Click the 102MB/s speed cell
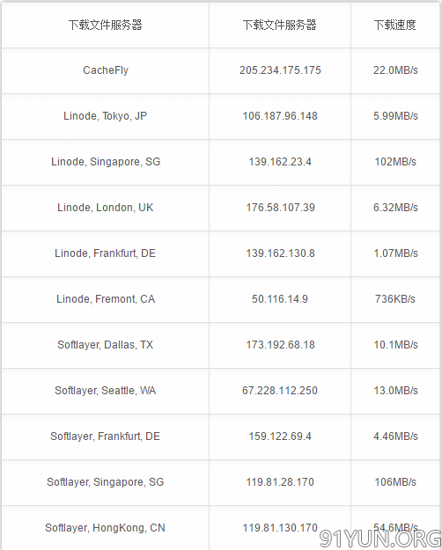 click(x=395, y=162)
